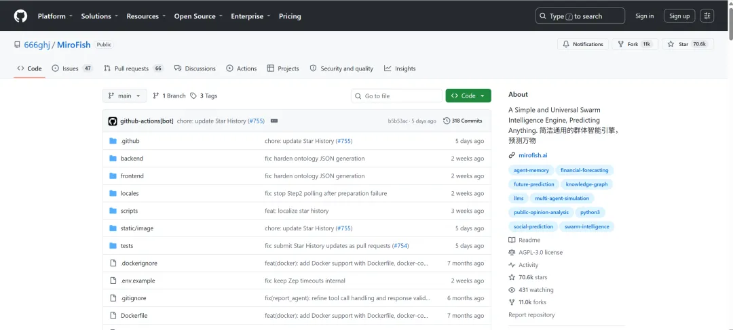Click Report repository link

[x=531, y=314]
